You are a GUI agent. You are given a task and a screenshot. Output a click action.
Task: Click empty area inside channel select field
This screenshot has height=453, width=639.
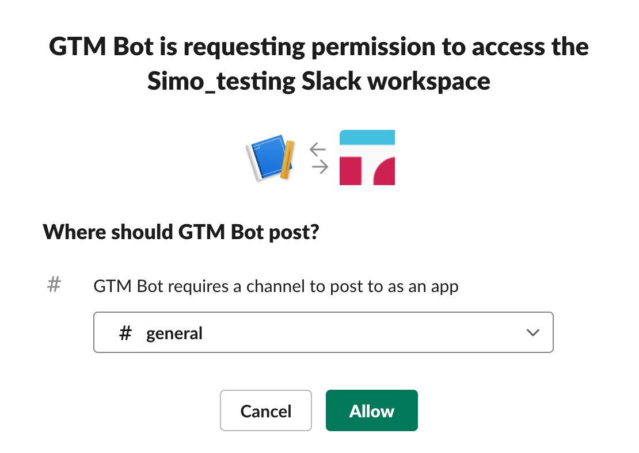pyautogui.click(x=363, y=332)
